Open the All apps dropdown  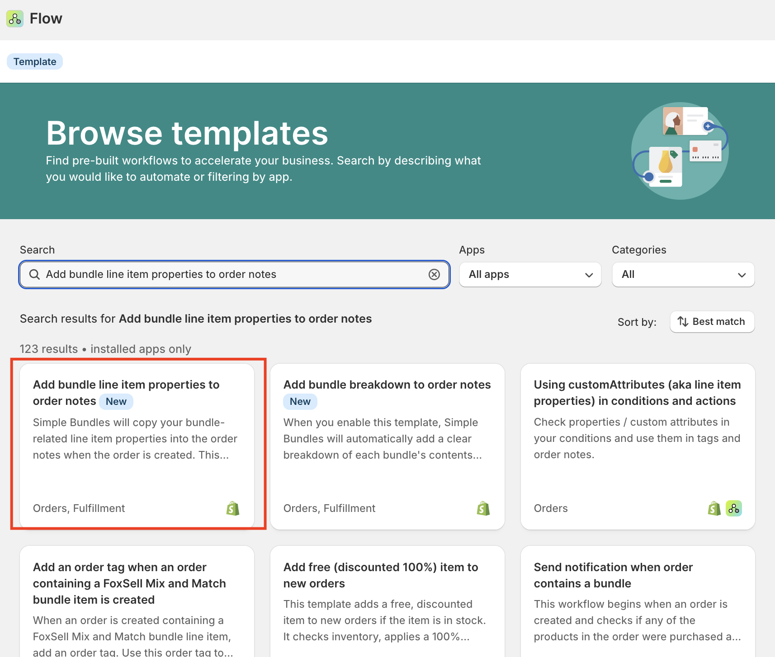[x=530, y=274]
